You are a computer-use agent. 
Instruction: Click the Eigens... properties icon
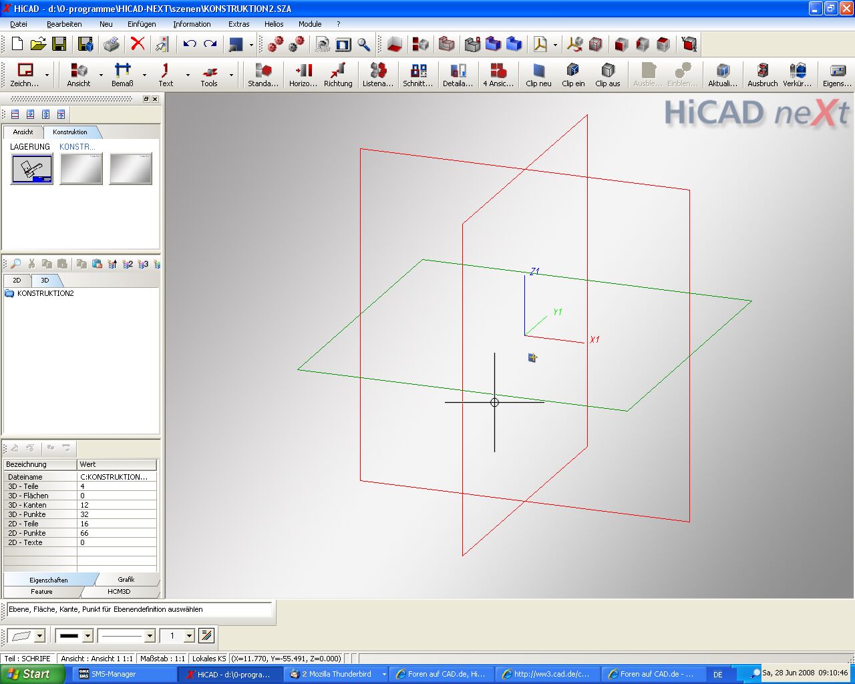coord(837,75)
